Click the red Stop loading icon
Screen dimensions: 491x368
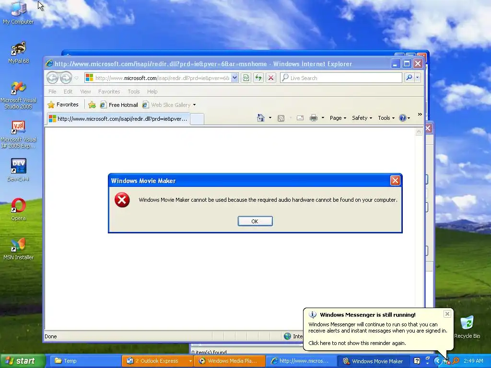coord(271,78)
